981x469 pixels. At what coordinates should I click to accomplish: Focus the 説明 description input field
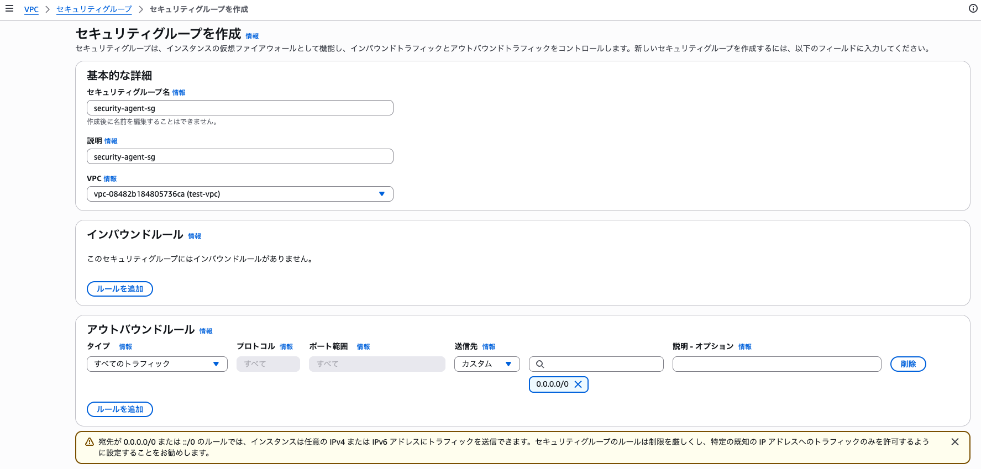click(240, 156)
